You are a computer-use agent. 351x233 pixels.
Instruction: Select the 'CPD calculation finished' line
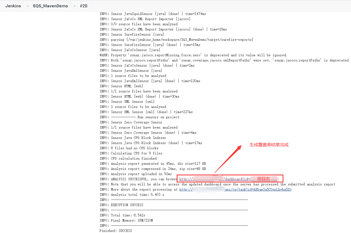128,159
